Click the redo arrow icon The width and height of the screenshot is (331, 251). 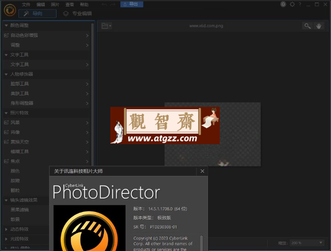click(113, 5)
